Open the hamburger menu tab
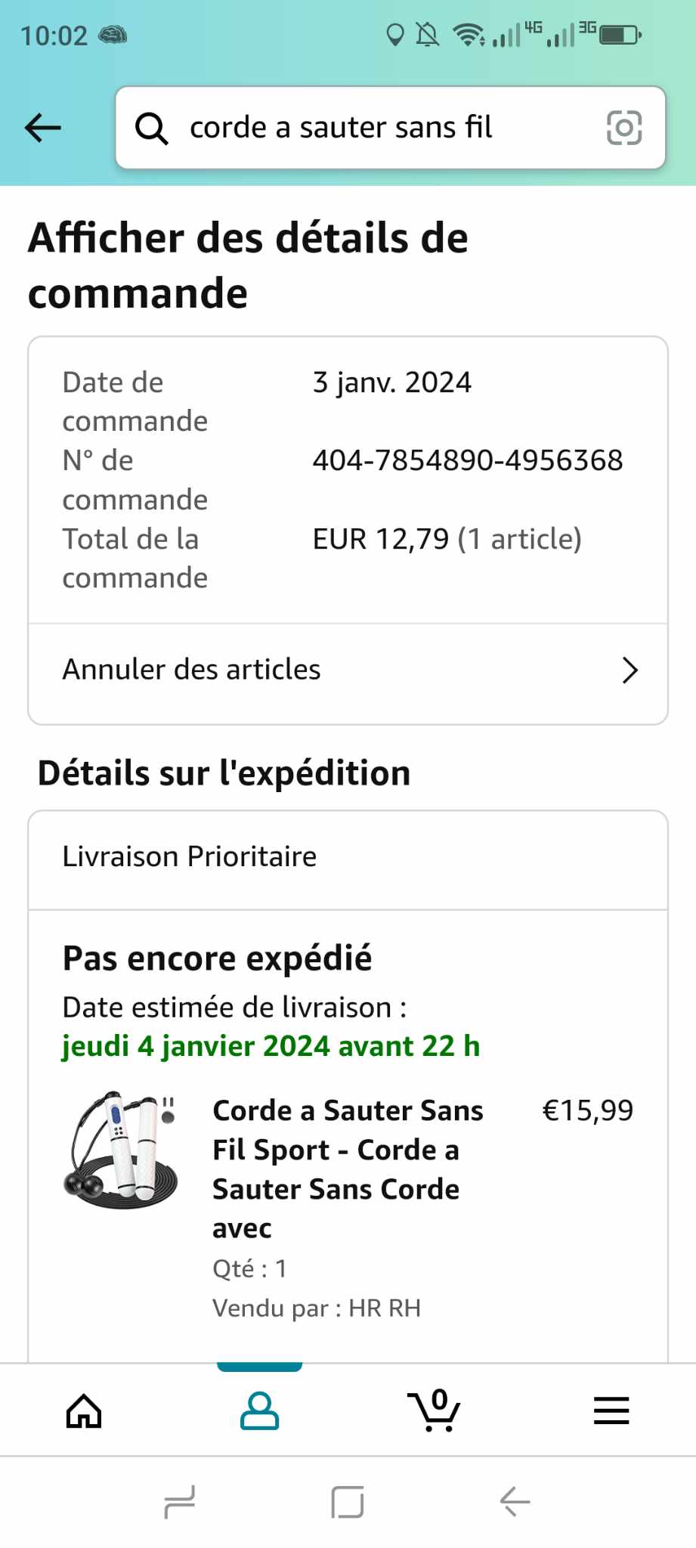The height and width of the screenshot is (1548, 696). pos(611,1410)
